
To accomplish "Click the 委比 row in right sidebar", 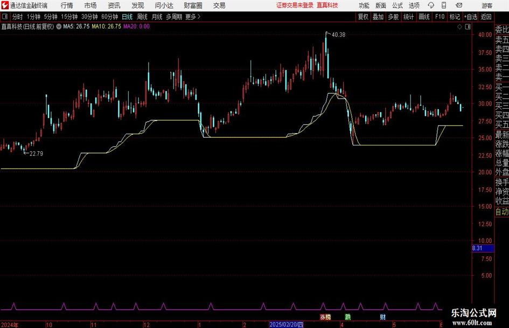I will (502, 30).
